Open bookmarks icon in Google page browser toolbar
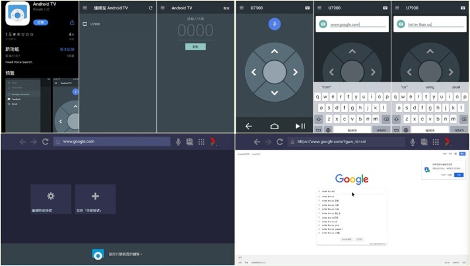The image size is (470, 266). (x=424, y=141)
